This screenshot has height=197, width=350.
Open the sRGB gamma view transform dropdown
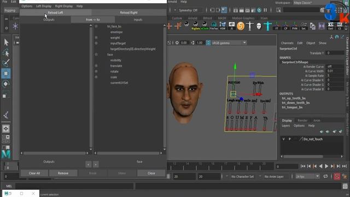click(x=229, y=43)
